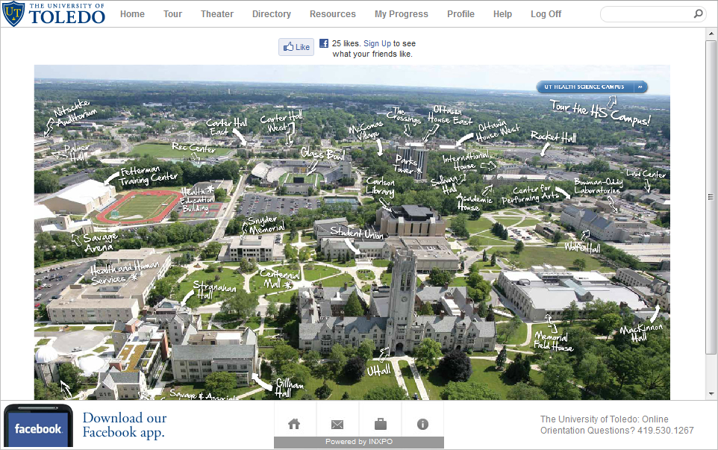Image resolution: width=718 pixels, height=450 pixels.
Task: Follow the Sign Up link
Action: [x=378, y=43]
